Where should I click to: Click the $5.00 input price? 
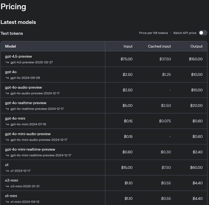tap(127, 105)
